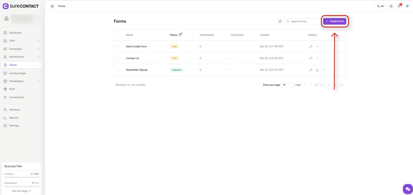Viewport: 413px width, 195px height.
Task: Click the Create Form button
Action: point(335,21)
